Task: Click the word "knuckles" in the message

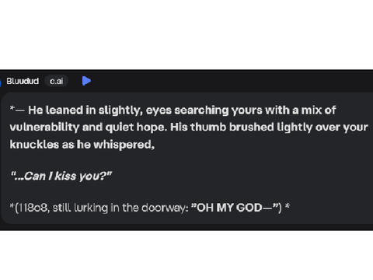Action: point(34,145)
